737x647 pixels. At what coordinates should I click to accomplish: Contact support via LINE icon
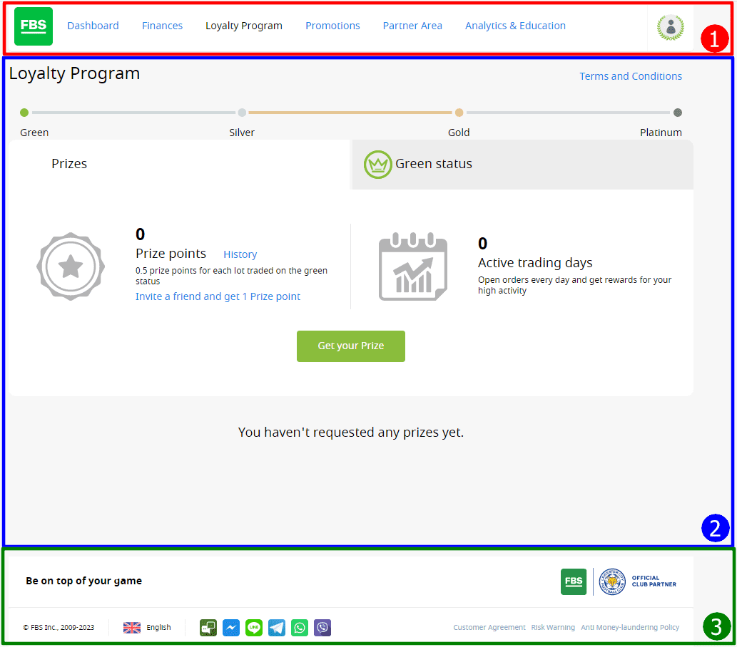254,627
